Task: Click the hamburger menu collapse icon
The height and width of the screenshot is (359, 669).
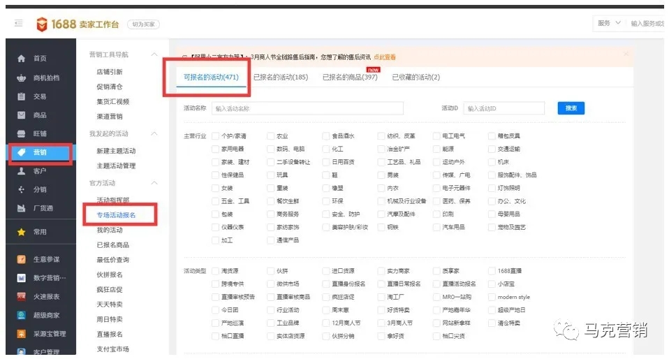Action: click(18, 24)
